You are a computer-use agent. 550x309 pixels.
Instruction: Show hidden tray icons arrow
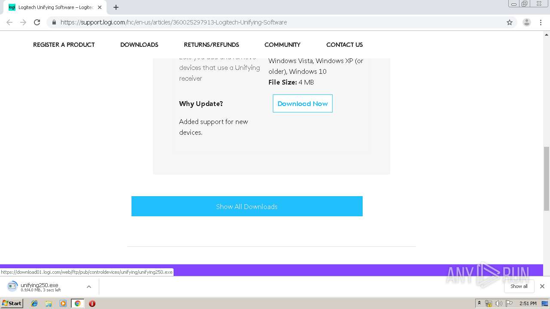point(479,303)
